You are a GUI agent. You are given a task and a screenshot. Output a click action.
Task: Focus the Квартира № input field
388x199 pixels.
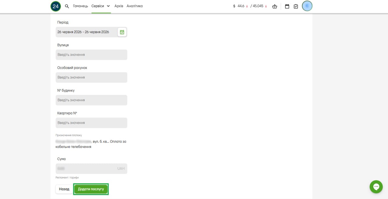coord(92,123)
